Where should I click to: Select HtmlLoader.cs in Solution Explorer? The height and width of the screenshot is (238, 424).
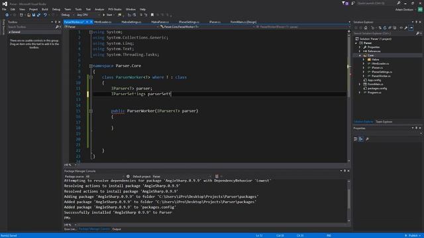[x=380, y=63]
